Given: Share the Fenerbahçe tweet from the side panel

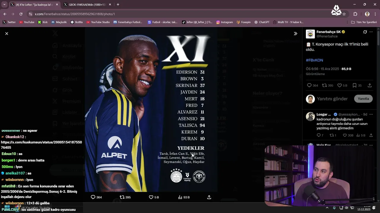Looking at the screenshot, I should pyautogui.click(x=370, y=85).
